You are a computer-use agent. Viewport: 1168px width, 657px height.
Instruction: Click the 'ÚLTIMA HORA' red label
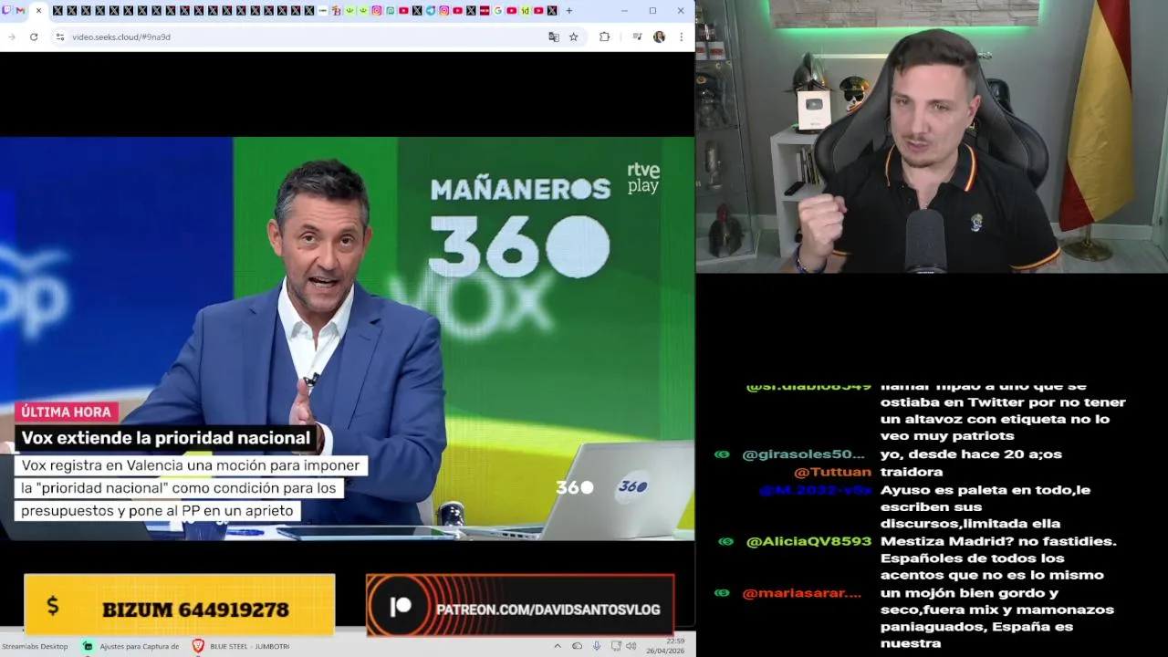[x=66, y=412]
